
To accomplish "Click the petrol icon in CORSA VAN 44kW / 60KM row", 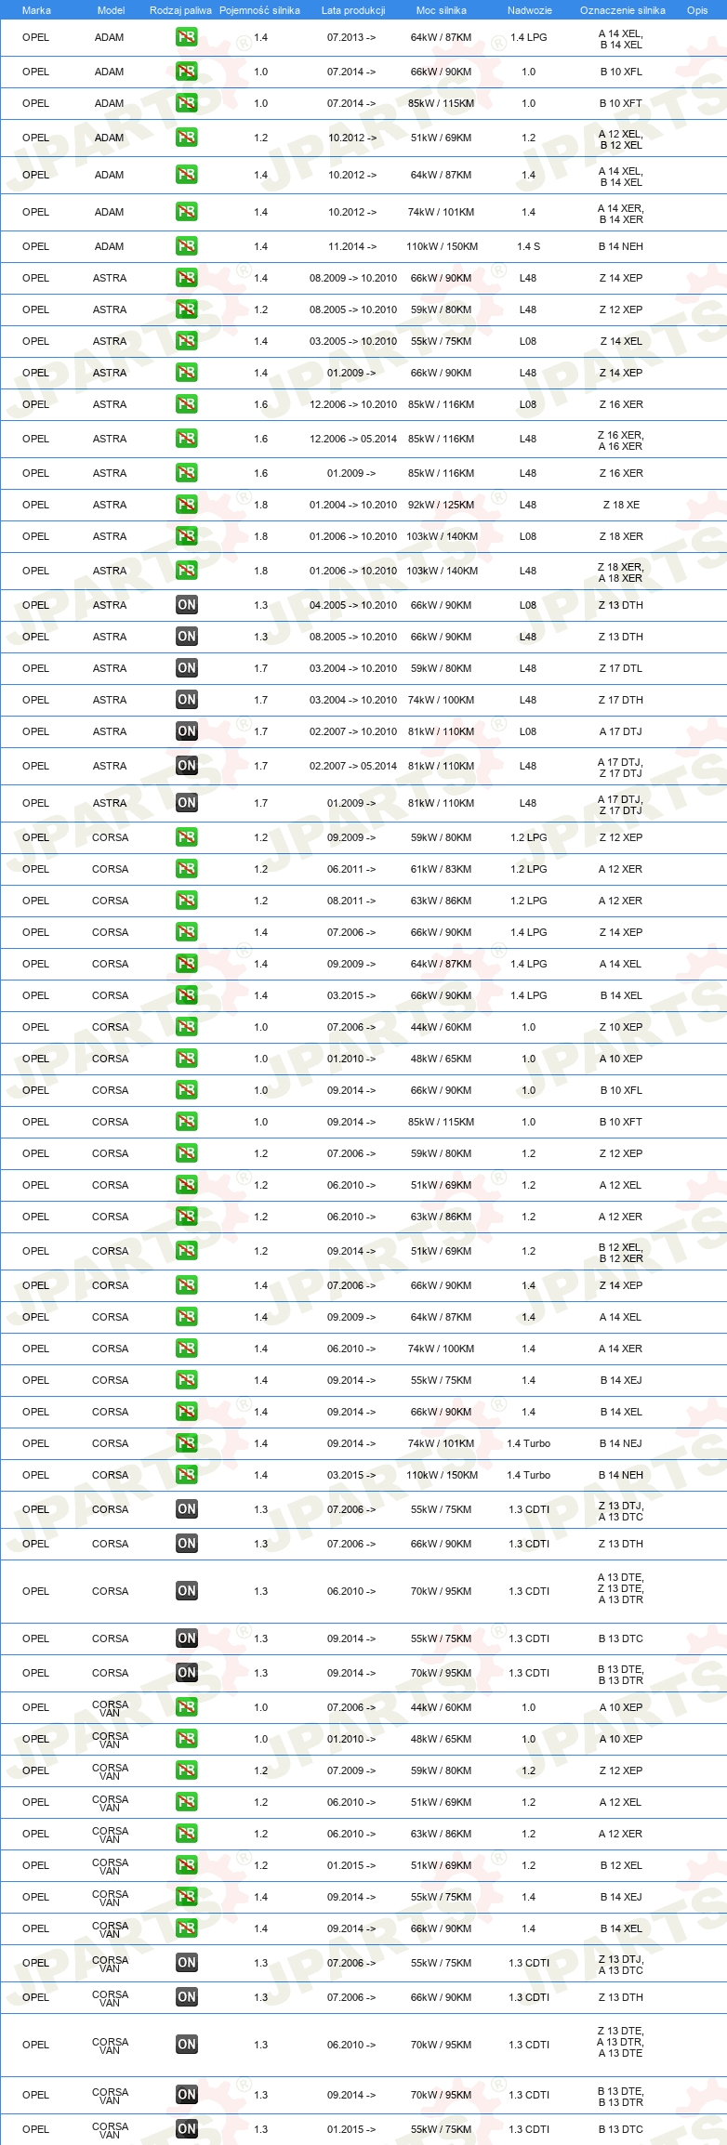I will 187,1707.
